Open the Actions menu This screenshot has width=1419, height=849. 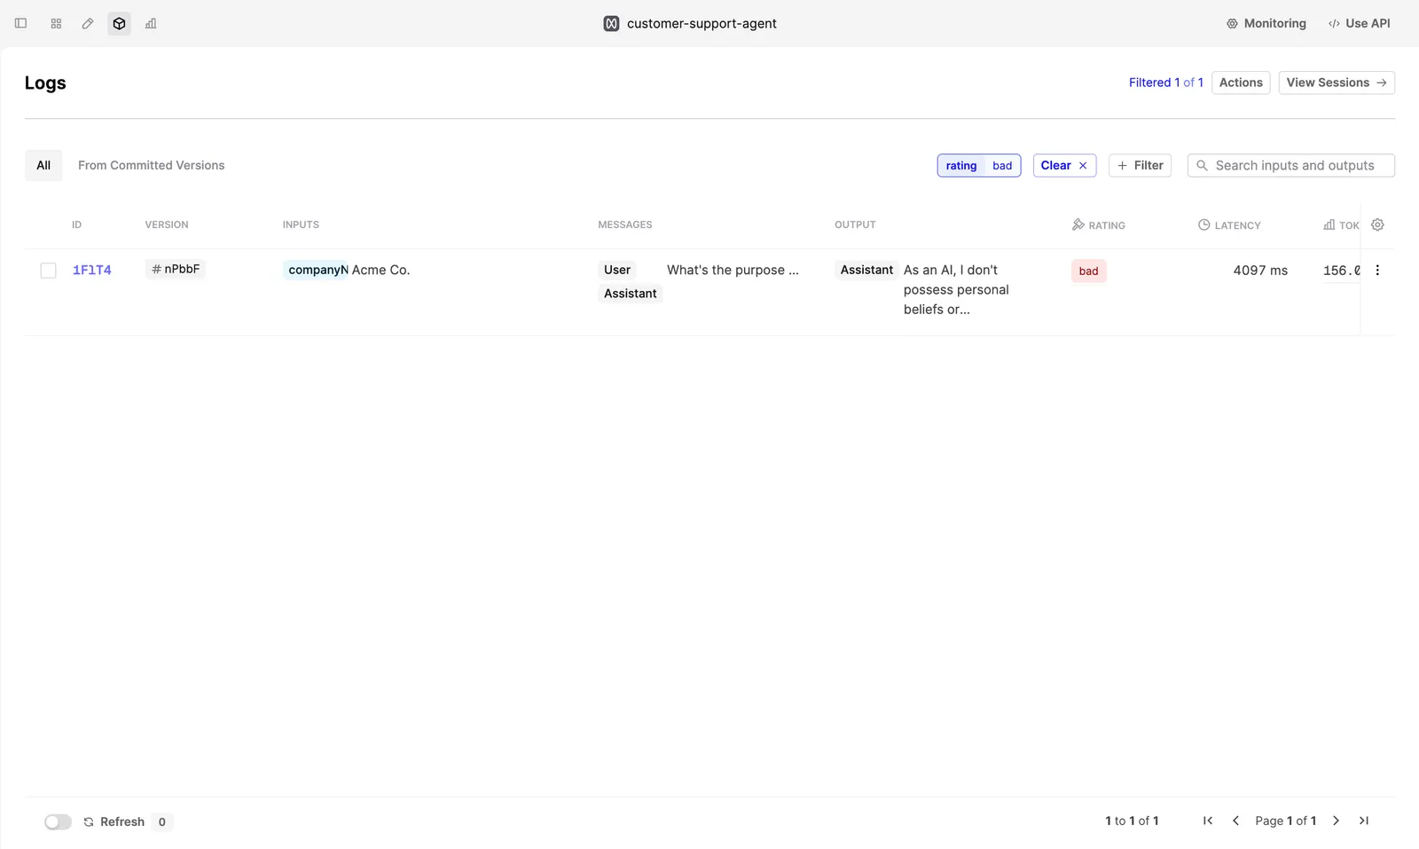[1241, 83]
